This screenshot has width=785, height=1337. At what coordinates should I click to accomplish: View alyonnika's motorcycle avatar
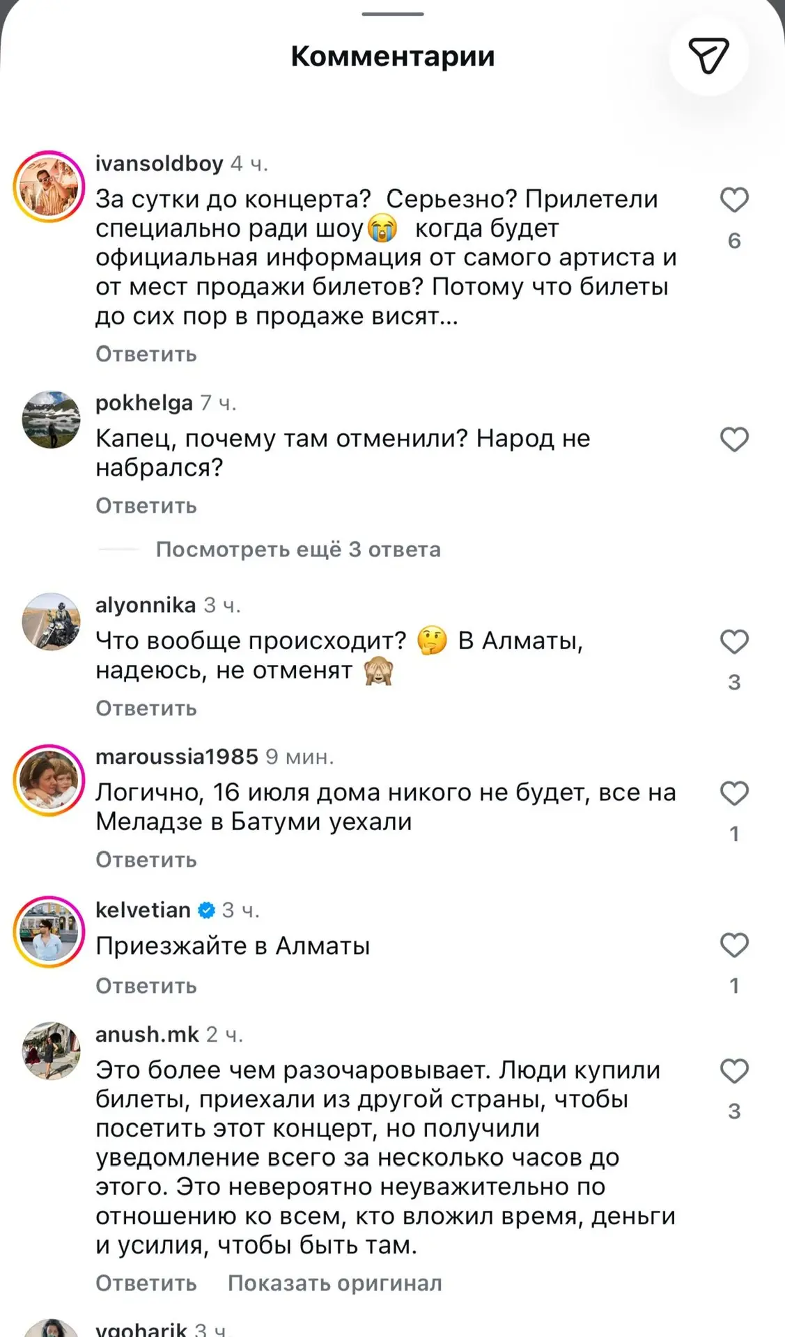(x=51, y=622)
